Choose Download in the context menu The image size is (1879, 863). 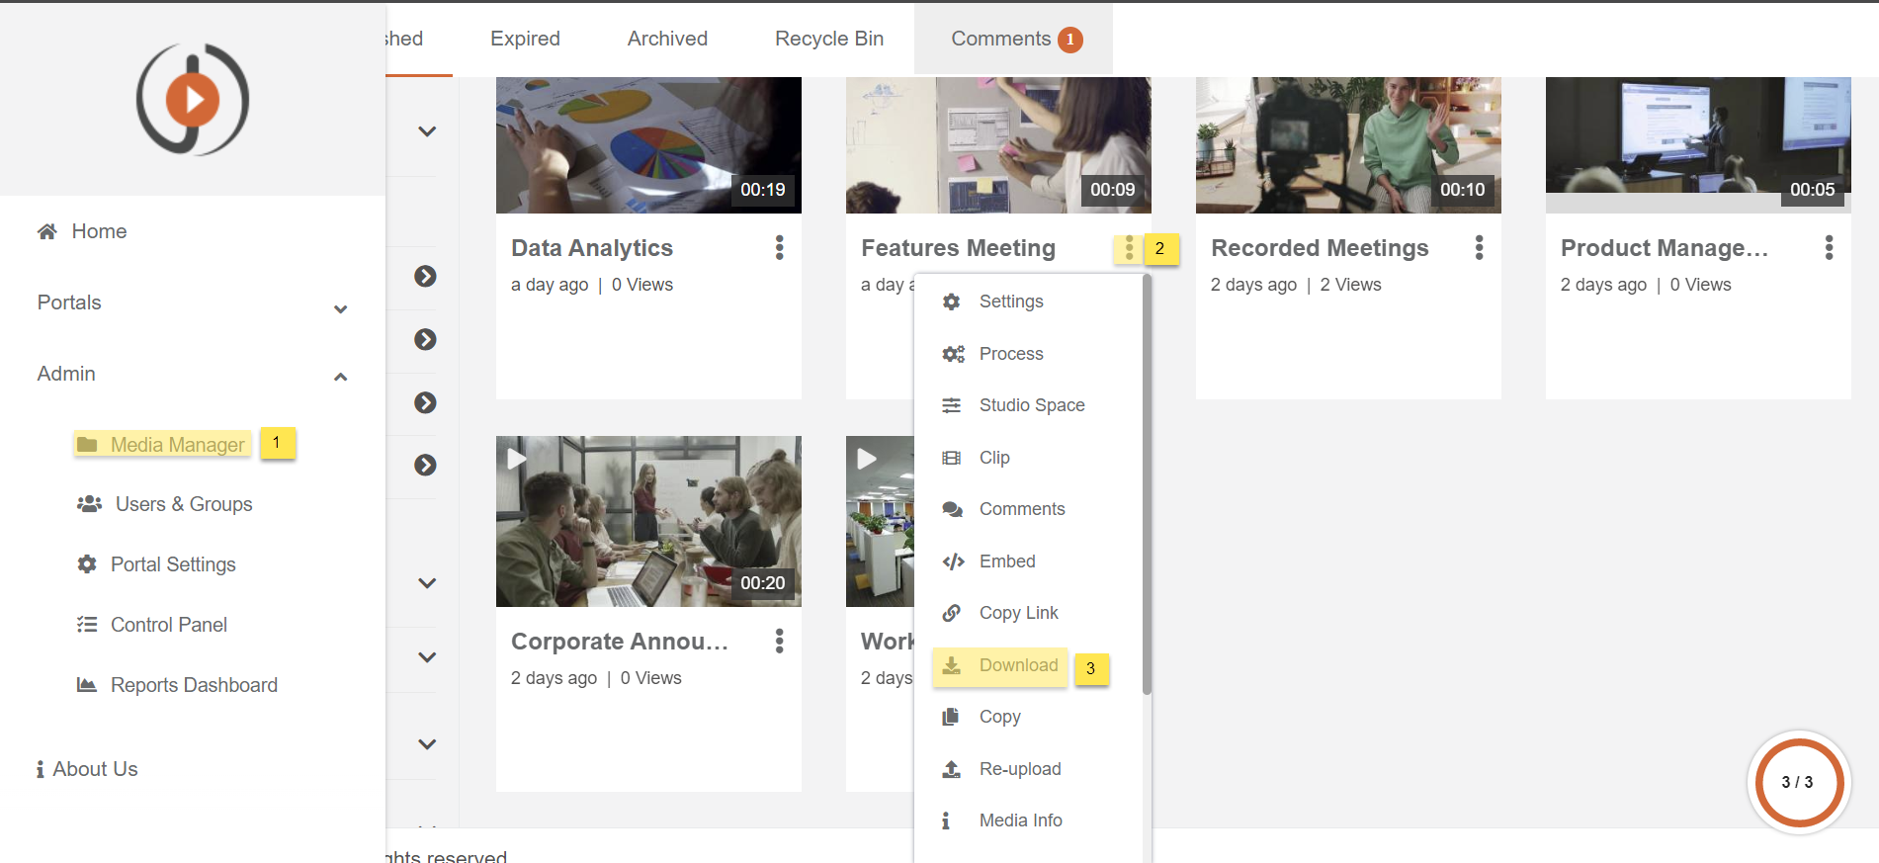1017,665
